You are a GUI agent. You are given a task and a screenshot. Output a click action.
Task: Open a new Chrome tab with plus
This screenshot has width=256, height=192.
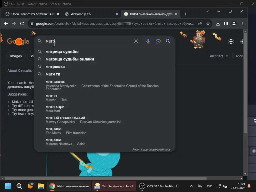point(186,14)
